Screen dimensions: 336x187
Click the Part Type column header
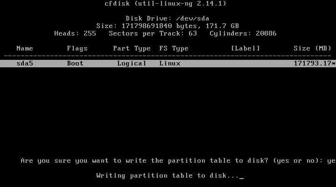[132, 49]
